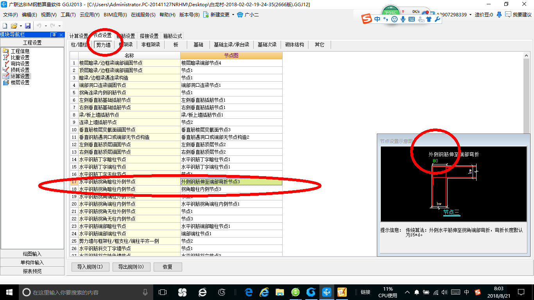534x300 pixels.
Task: Click the 新建变更 document icon
Action: (x=206, y=14)
